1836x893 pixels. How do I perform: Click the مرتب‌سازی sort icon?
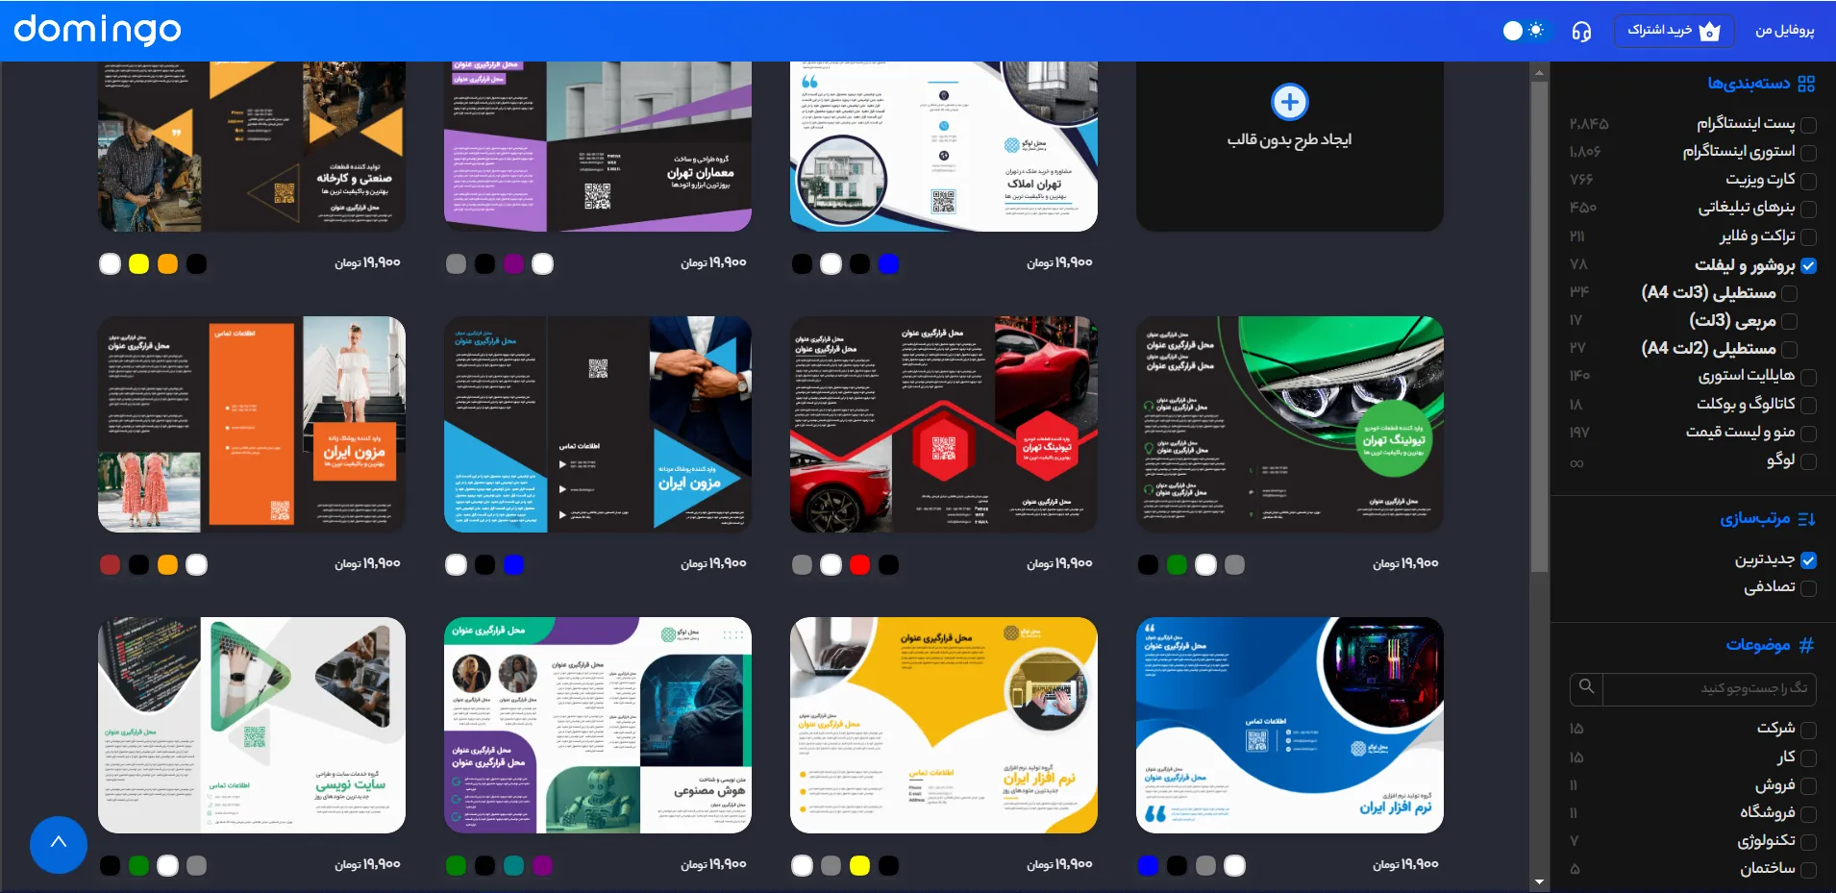coord(1806,519)
